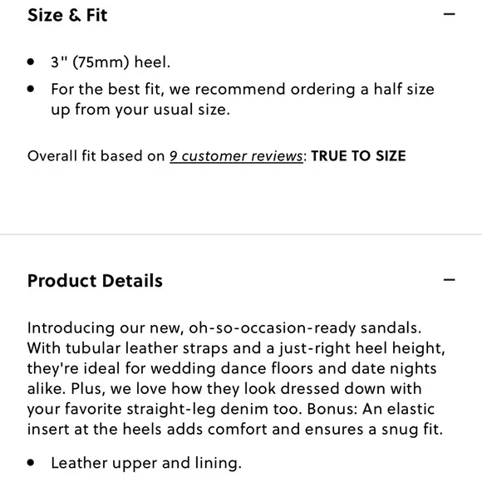Collapse the Product Details section minus icon
This screenshot has width=482, height=482.
[x=449, y=280]
